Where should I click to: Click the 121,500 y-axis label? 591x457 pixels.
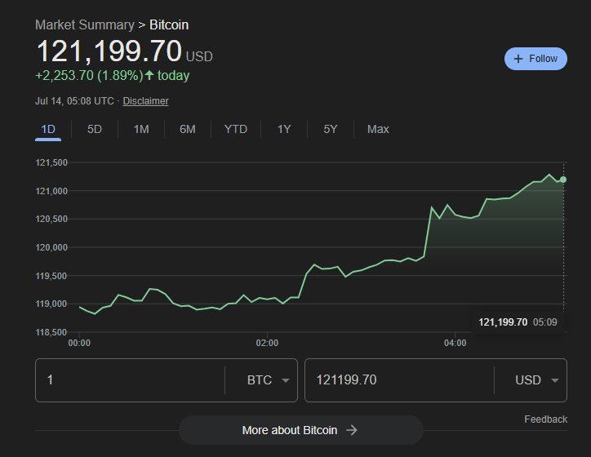point(51,162)
